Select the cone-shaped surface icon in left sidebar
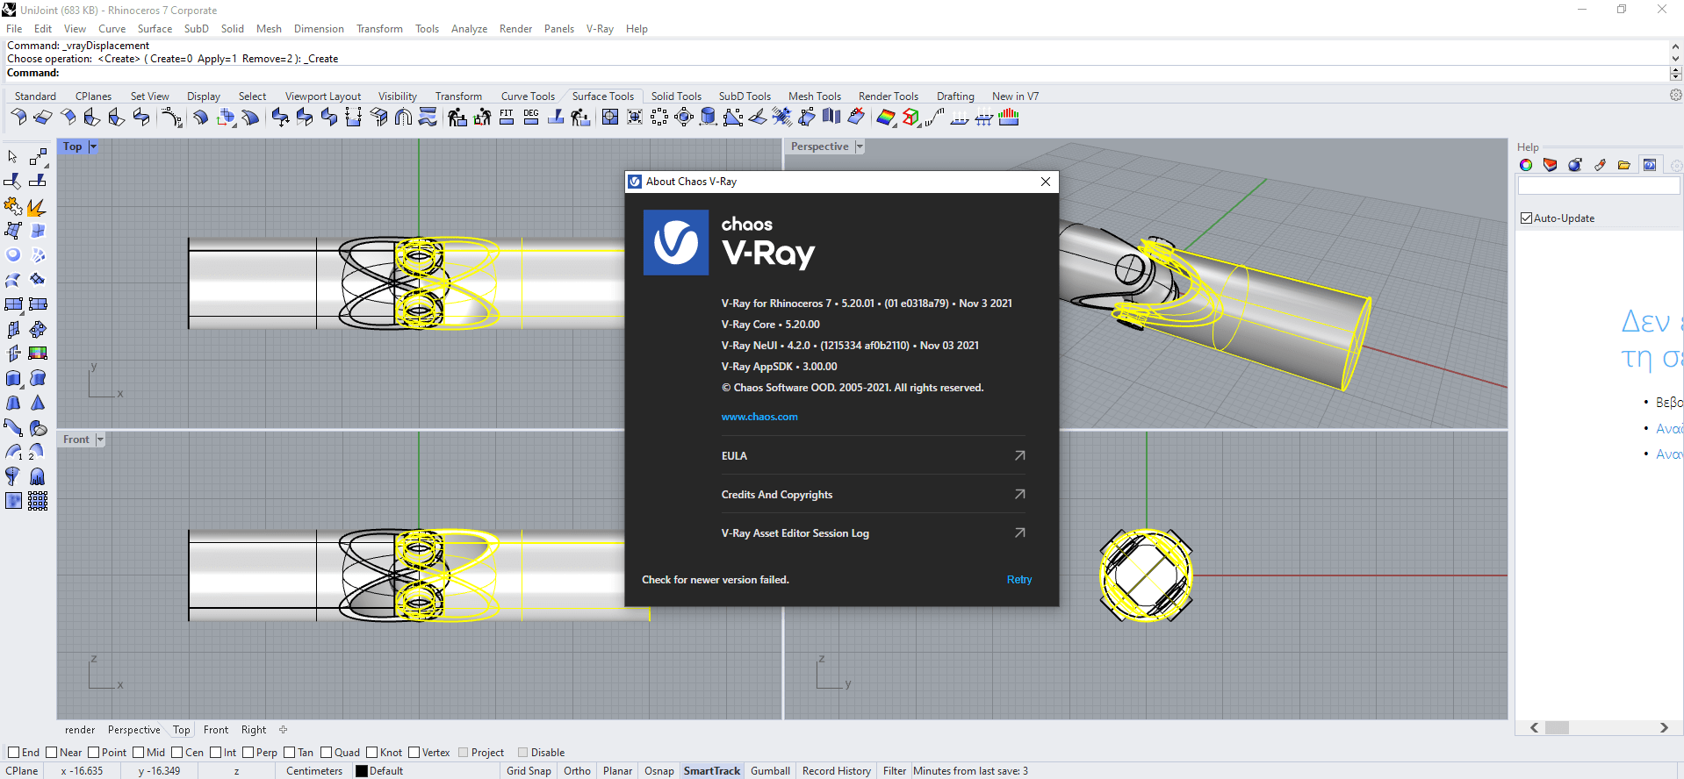 (38, 403)
